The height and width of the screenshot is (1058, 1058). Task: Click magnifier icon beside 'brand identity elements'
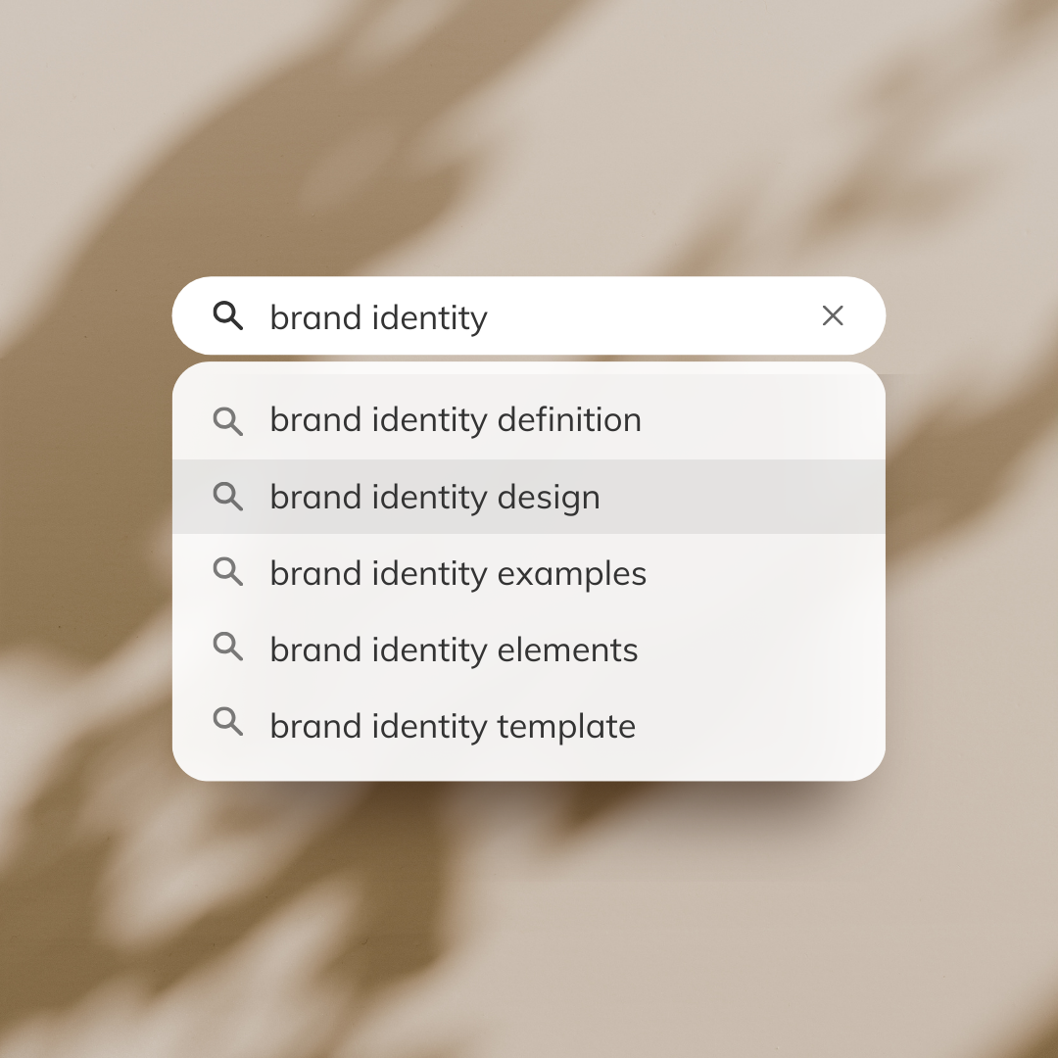tap(228, 647)
